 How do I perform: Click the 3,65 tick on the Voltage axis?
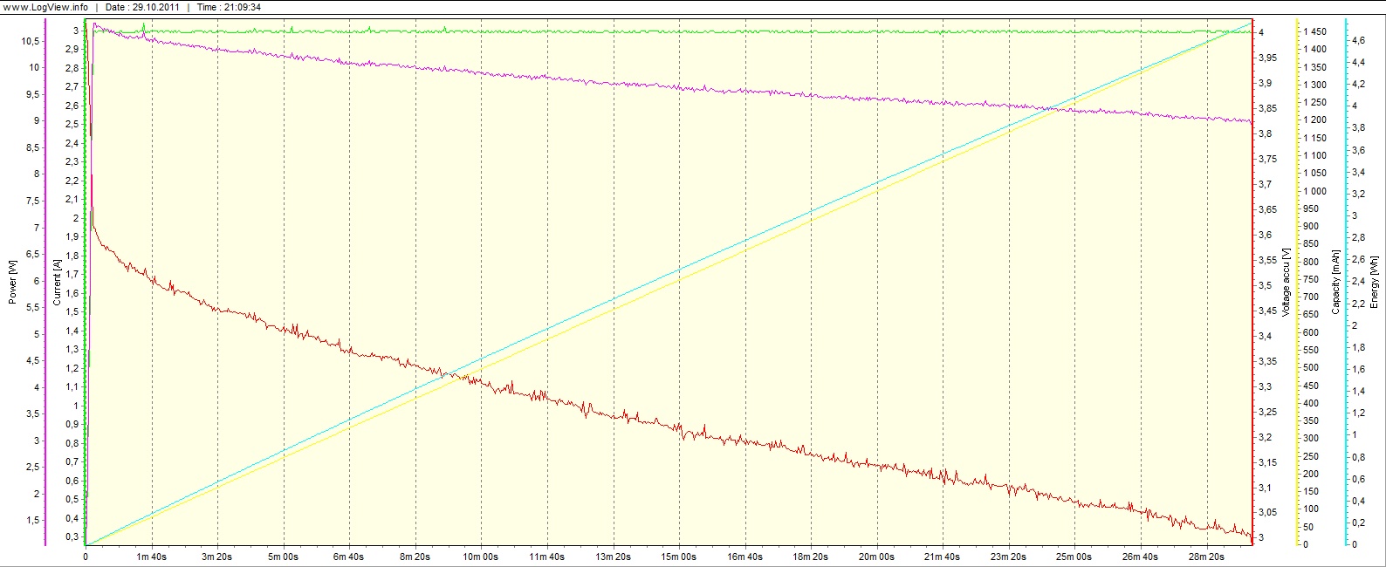[1266, 209]
